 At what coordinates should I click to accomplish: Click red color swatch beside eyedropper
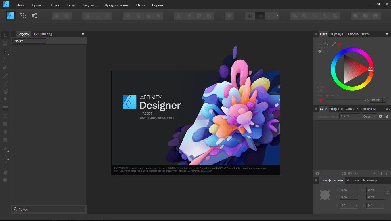(339, 44)
